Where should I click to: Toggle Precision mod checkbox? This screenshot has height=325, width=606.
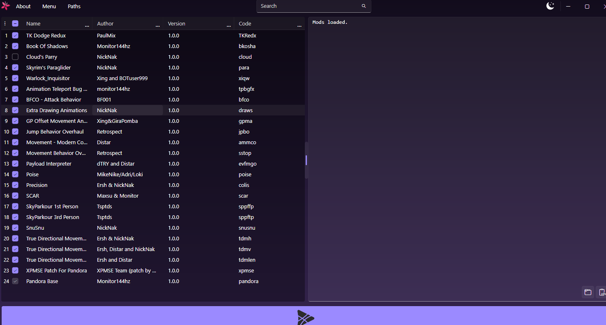15,185
